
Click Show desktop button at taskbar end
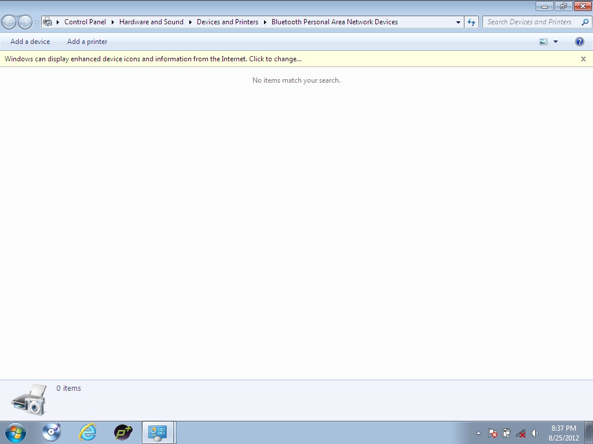[588, 432]
